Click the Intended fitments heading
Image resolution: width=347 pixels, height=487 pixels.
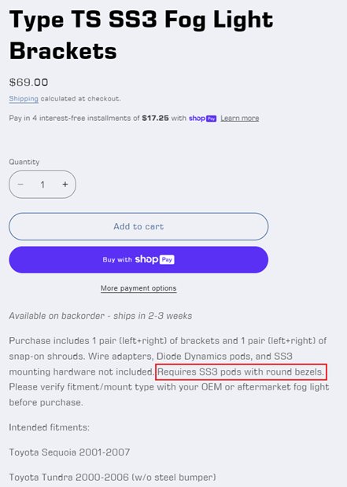[x=49, y=427]
